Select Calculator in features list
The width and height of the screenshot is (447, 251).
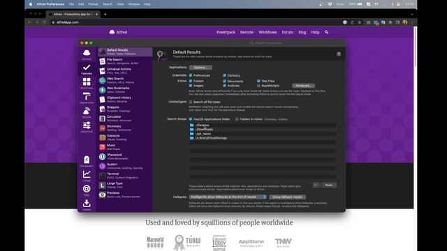click(x=125, y=119)
